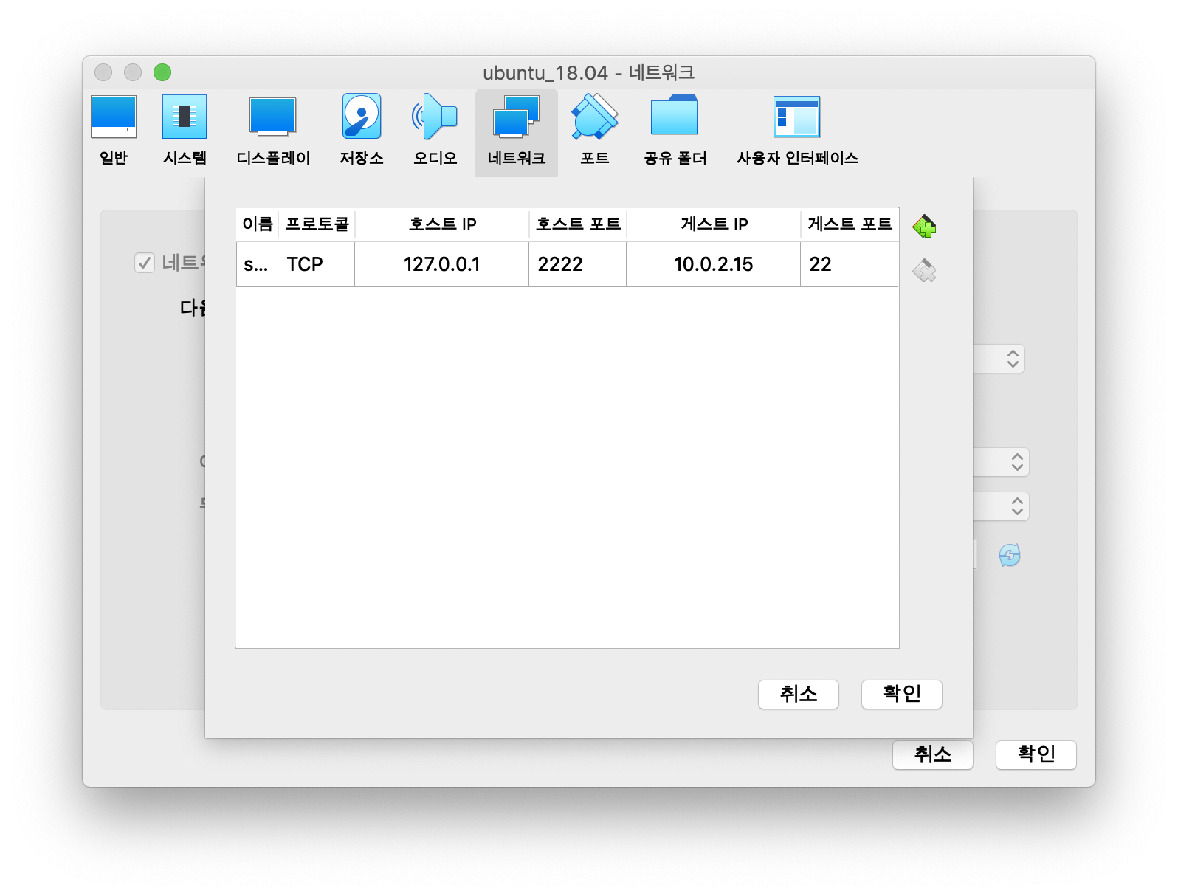
Task: Select the guest IP cell 10.0.2.15
Action: coord(714,264)
